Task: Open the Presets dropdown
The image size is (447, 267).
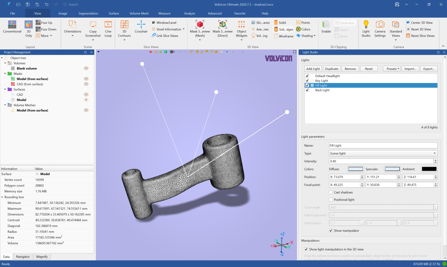Action: coord(392,69)
